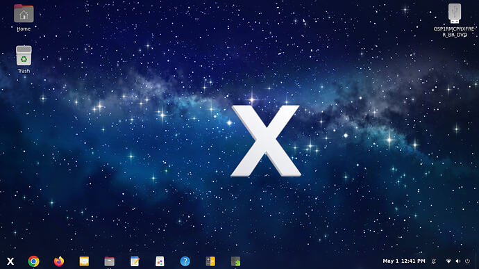The height and width of the screenshot is (269, 479).
Task: Select the "GSP1RMCPRXFRER_BR_DVD" label text
Action: [454, 32]
